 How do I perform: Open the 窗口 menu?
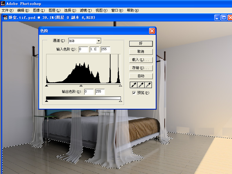coord(117,10)
